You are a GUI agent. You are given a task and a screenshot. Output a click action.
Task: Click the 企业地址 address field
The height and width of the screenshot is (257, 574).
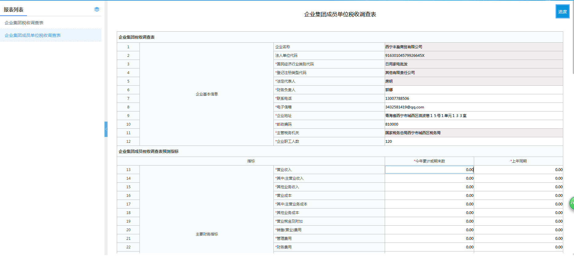(473, 116)
